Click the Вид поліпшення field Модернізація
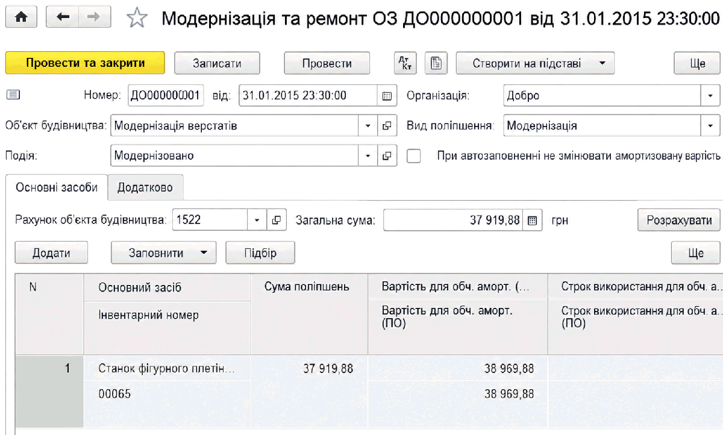The image size is (723, 435). click(602, 126)
